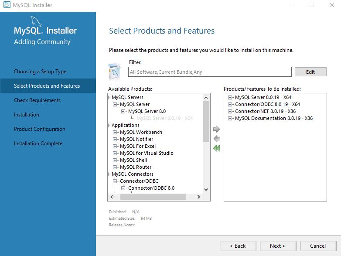The image size is (341, 256).
Task: Open the Product Configuration step
Action: pos(40,129)
